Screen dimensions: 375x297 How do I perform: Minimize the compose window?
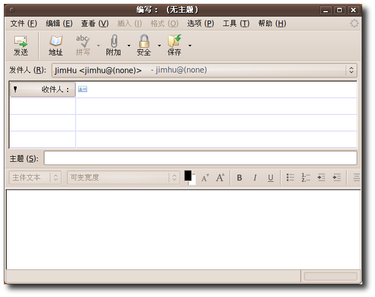click(x=326, y=11)
